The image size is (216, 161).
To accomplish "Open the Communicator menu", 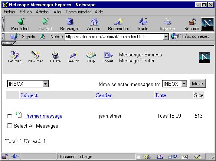I will pyautogui.click(x=78, y=12).
